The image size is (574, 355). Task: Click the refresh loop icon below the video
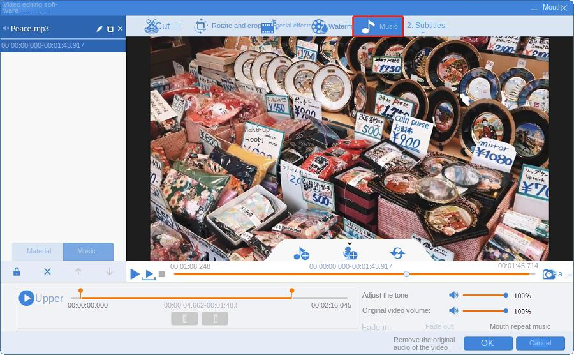[397, 253]
